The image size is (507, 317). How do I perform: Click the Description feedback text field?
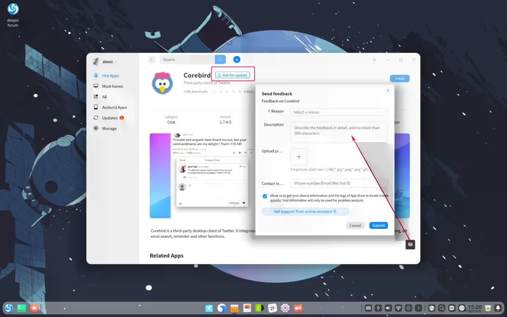[x=339, y=131]
